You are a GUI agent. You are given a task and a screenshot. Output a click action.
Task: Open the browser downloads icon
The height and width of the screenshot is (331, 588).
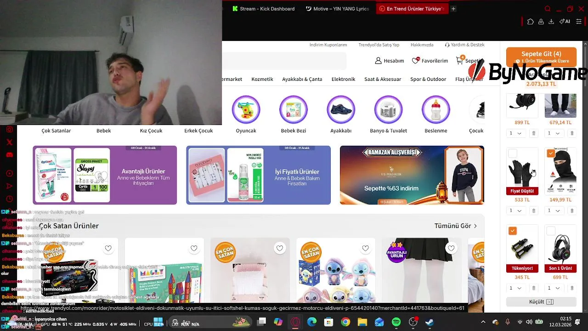pyautogui.click(x=551, y=21)
